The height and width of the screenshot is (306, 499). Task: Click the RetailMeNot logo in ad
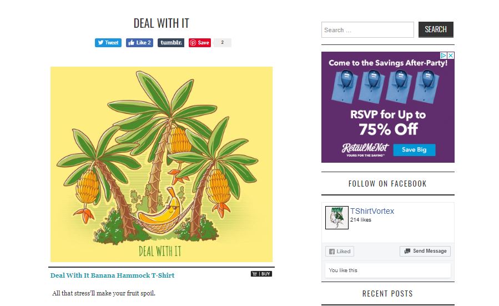(365, 149)
